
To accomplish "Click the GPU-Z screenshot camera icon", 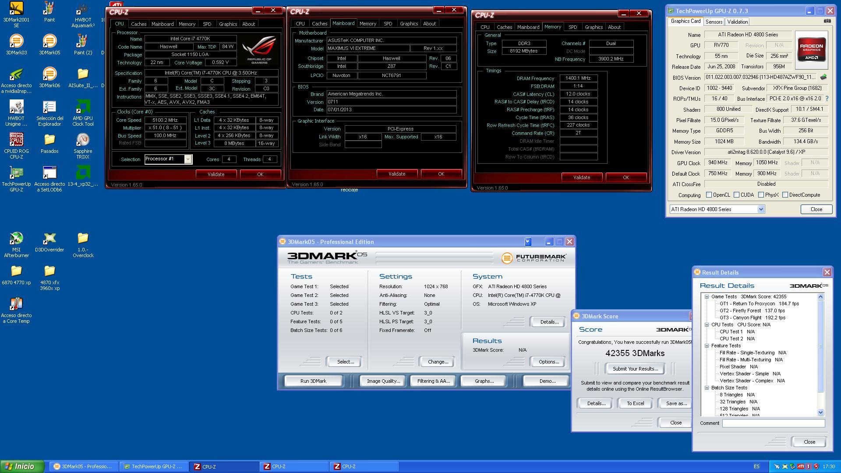I will point(827,21).
